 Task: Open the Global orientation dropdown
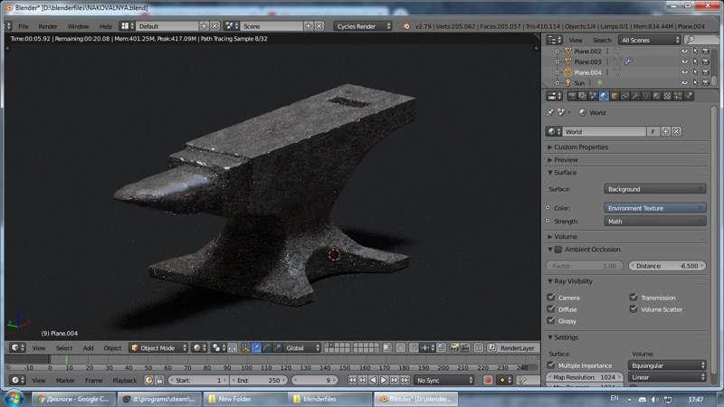click(302, 348)
